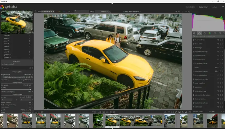Browse export output folder icon

32,77
